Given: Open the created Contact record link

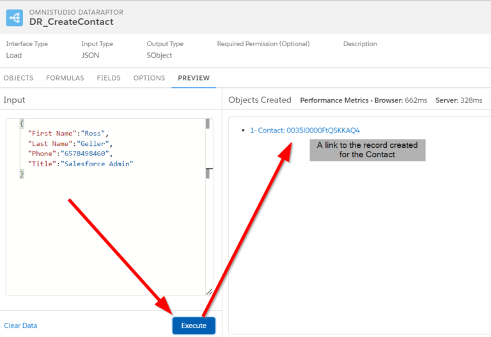Looking at the screenshot, I should click(x=305, y=130).
